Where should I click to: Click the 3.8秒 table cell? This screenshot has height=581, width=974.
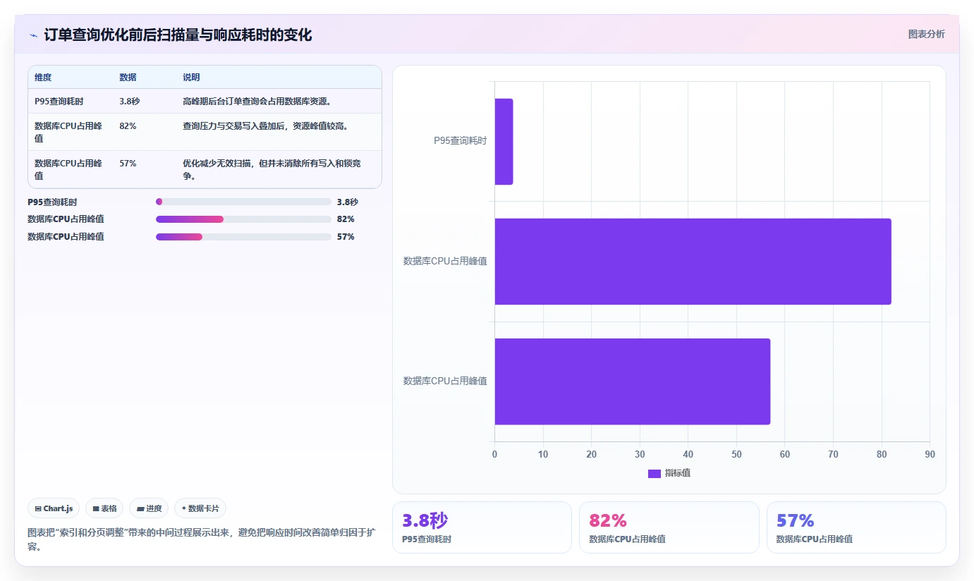click(x=130, y=102)
